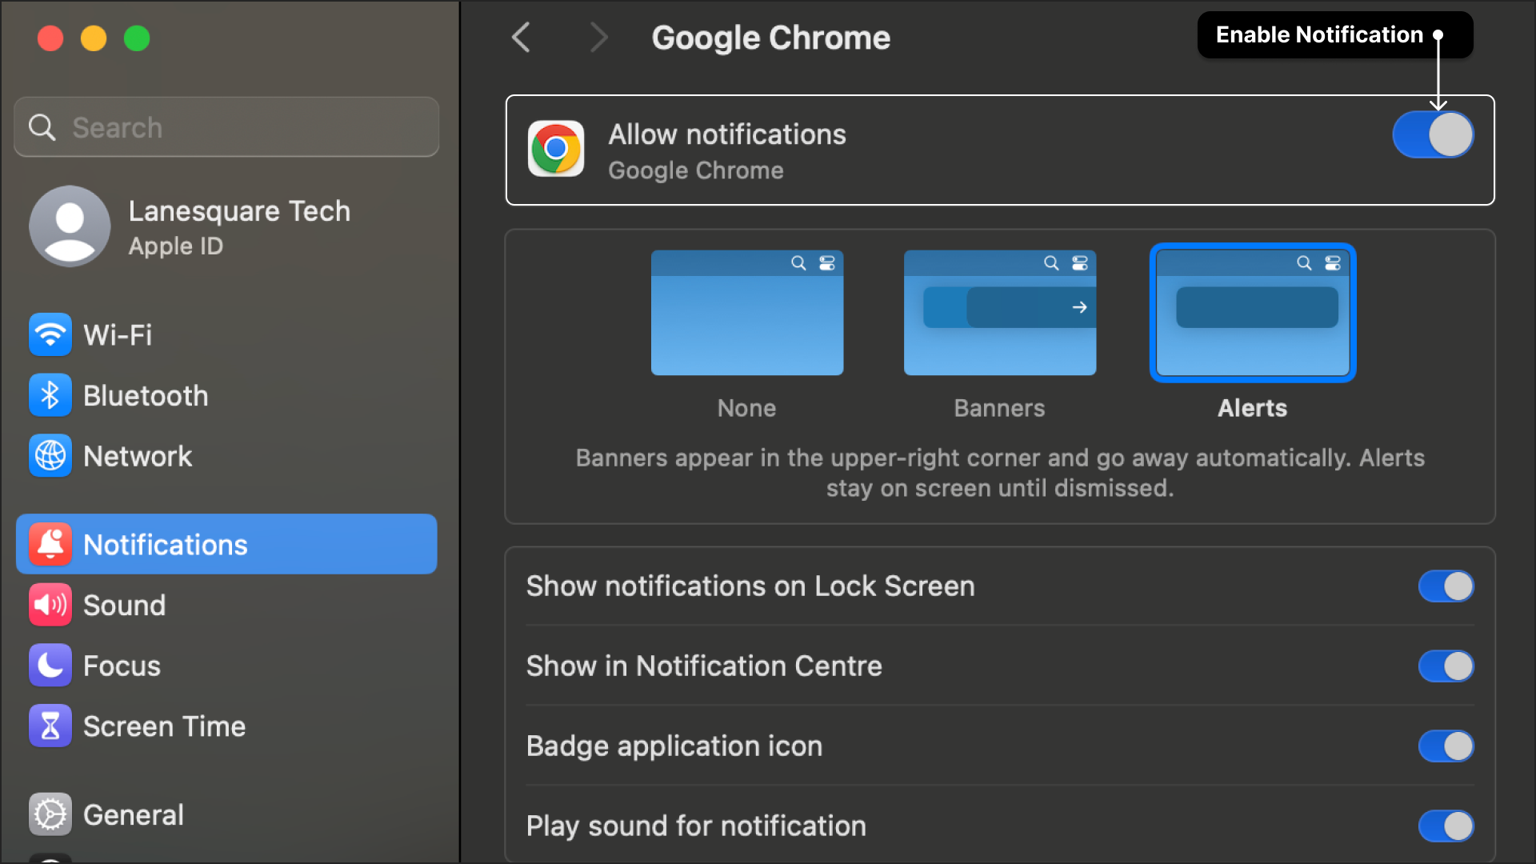Click the Alerts label
Screen dimensions: 1536x864
point(1252,408)
